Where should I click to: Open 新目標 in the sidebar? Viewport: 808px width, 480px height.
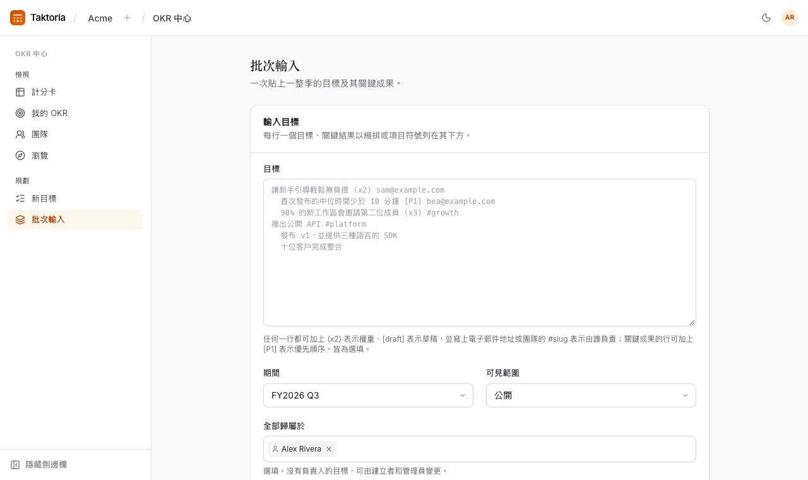(x=75, y=198)
